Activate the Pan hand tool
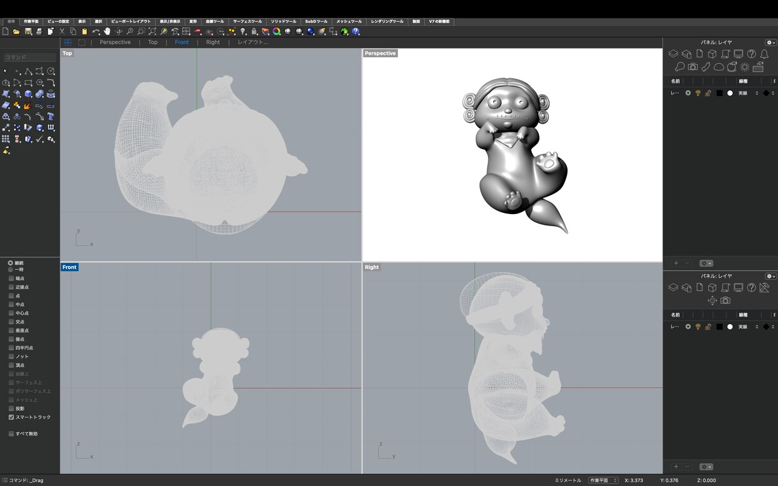 (107, 31)
